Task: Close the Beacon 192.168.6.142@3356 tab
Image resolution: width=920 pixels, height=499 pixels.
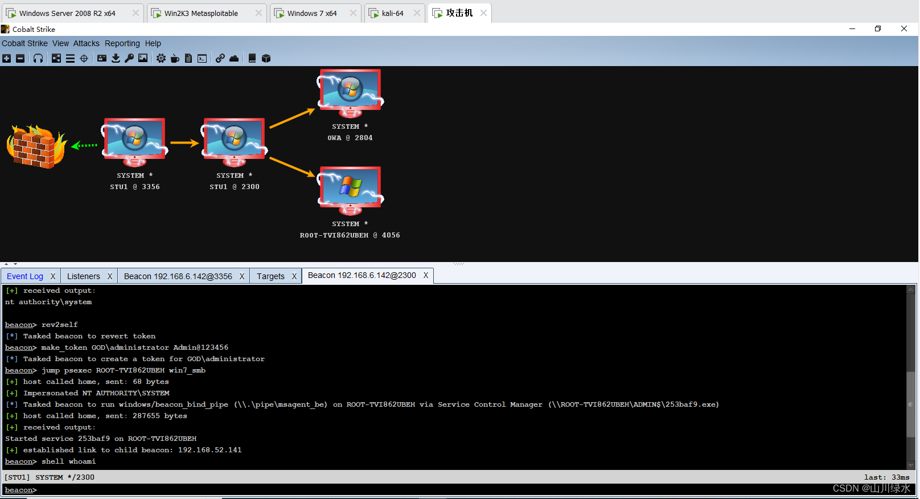Action: (x=242, y=276)
